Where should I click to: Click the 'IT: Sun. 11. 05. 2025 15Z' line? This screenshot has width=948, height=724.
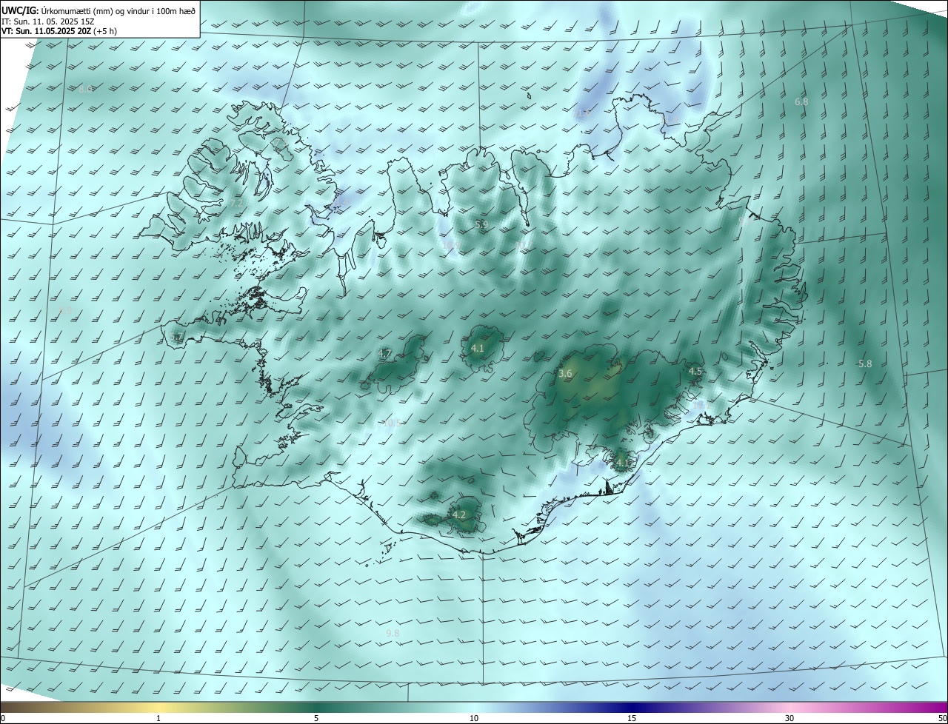[47, 21]
